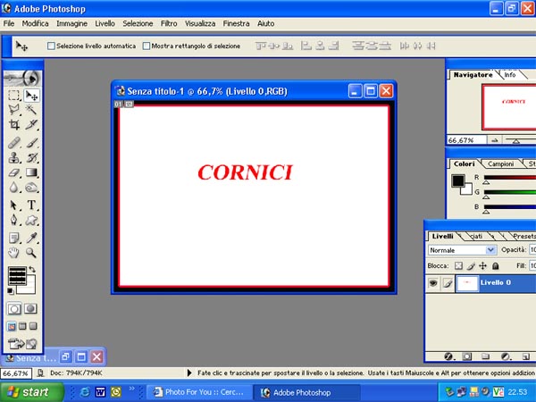Click create adjustment layer button
Image resolution: width=536 pixels, height=402 pixels.
point(506,356)
